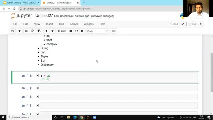Reload the page
Screen dimensions: 213x120
click(14, 9)
